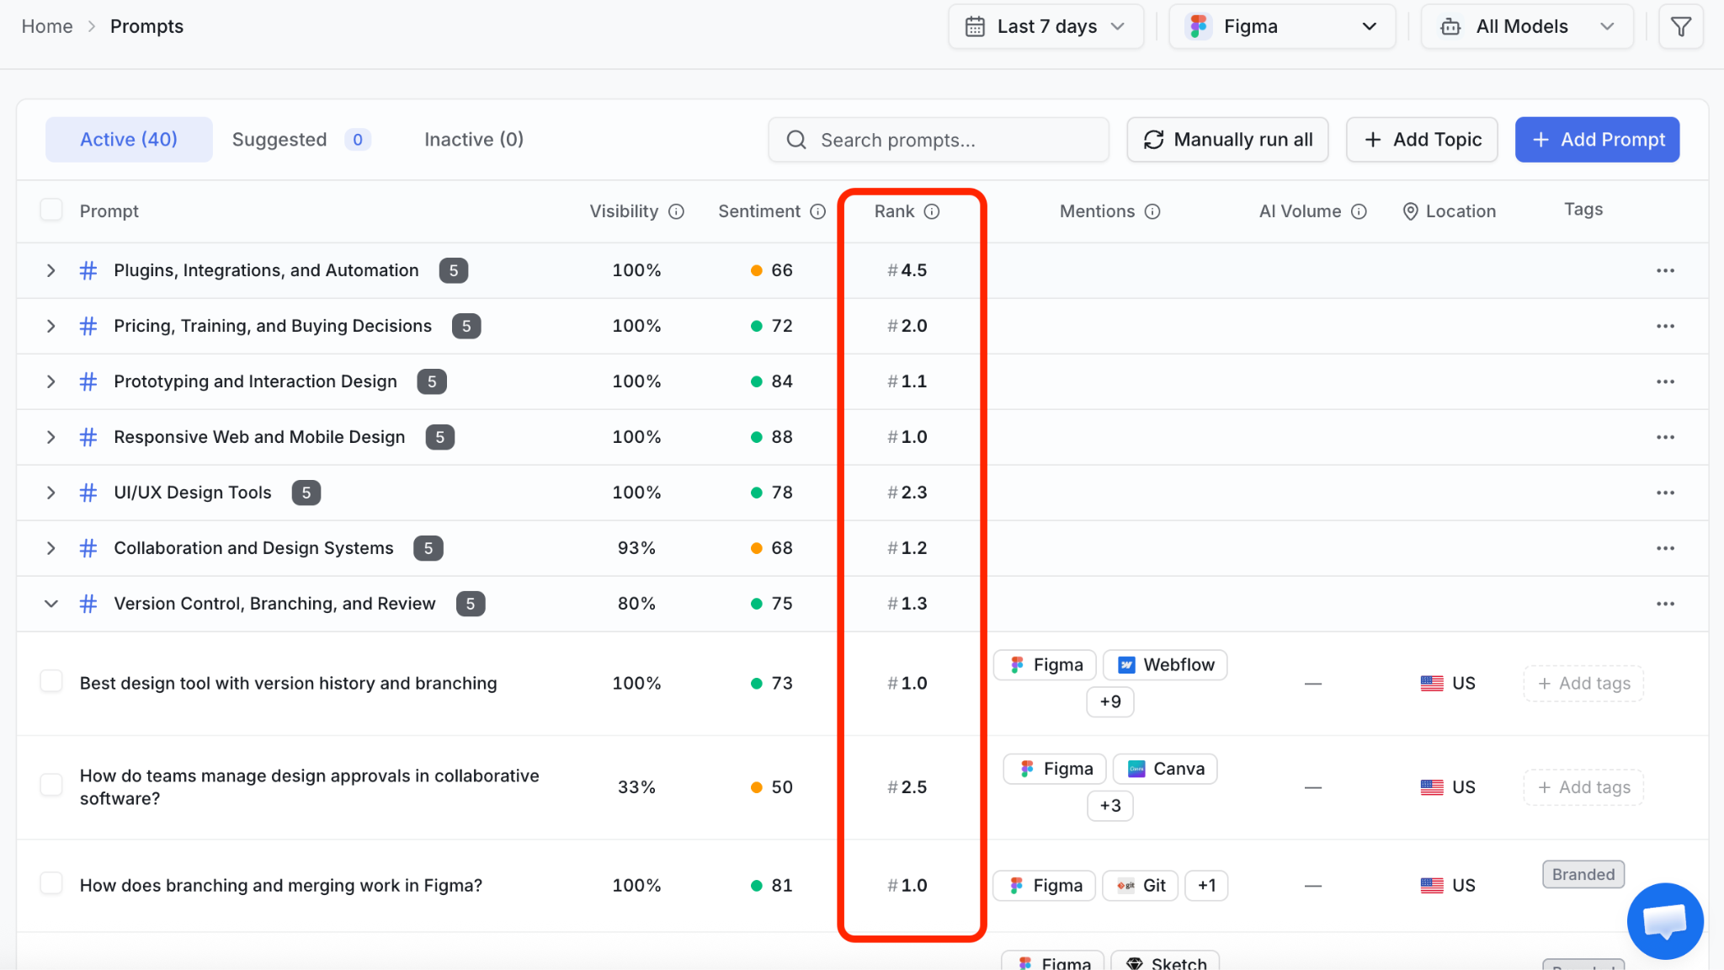Click the Mentions info icon
The height and width of the screenshot is (970, 1724).
point(1152,211)
